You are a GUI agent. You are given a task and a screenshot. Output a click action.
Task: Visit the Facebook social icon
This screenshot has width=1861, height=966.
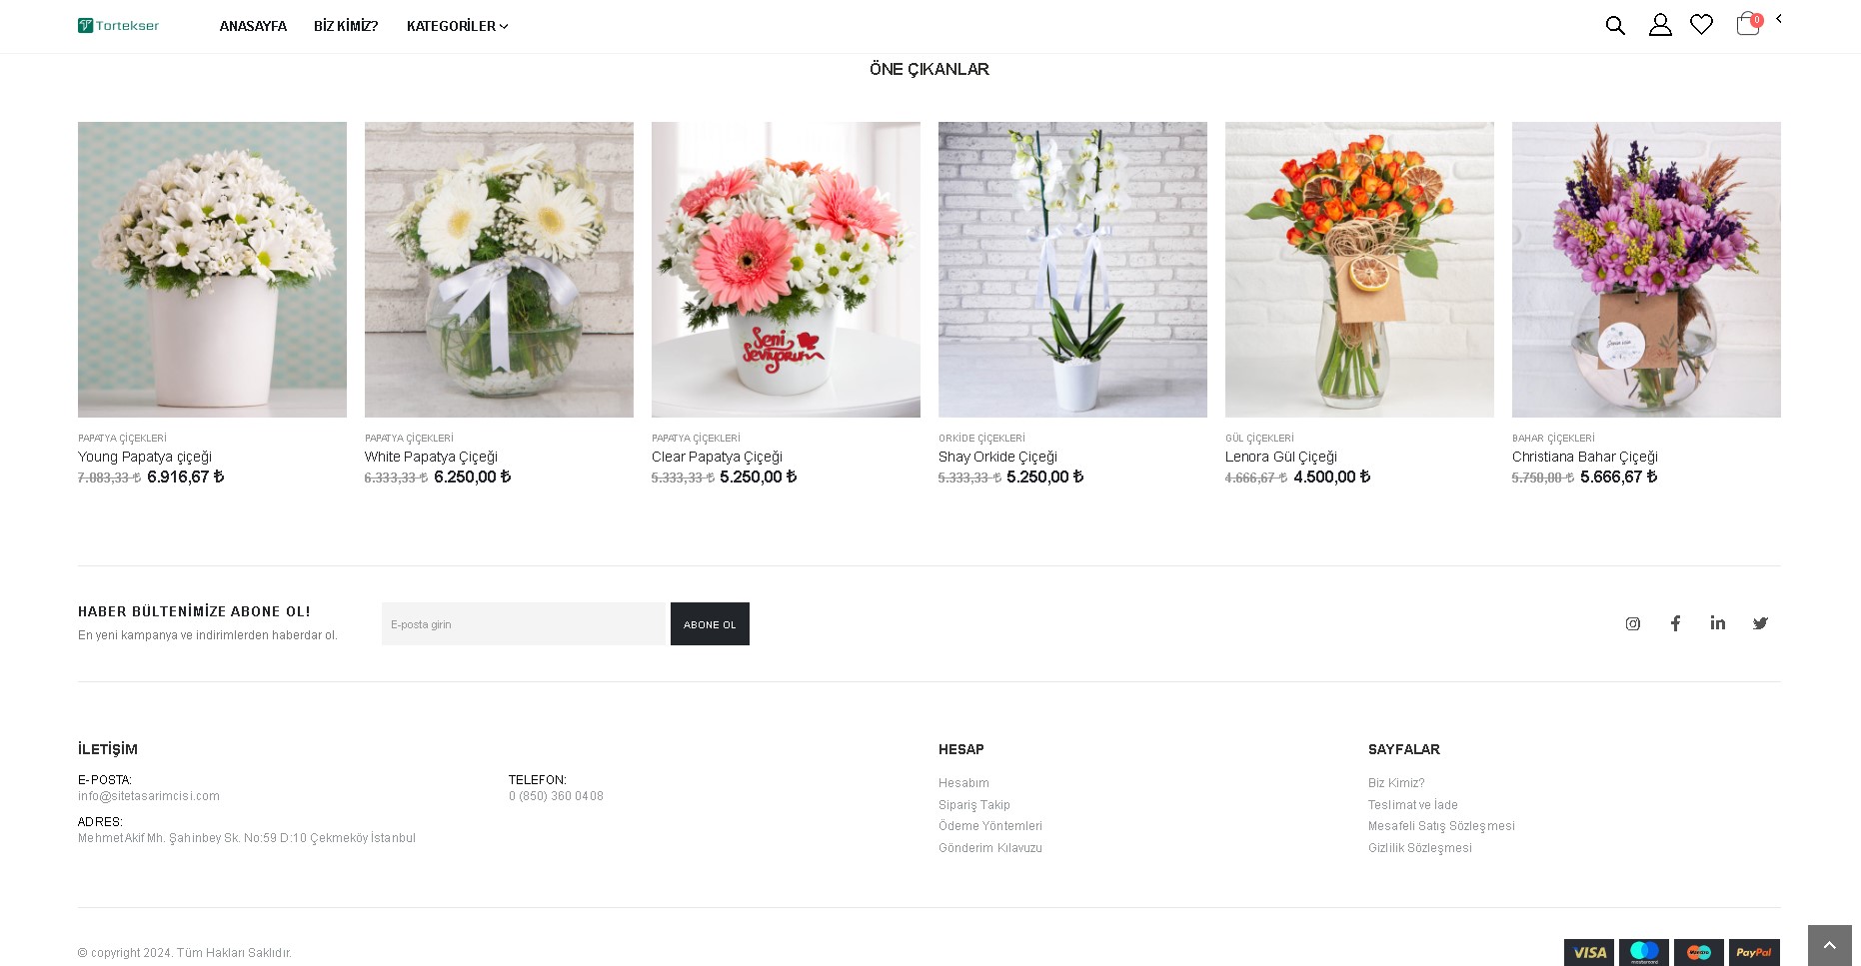click(x=1675, y=623)
